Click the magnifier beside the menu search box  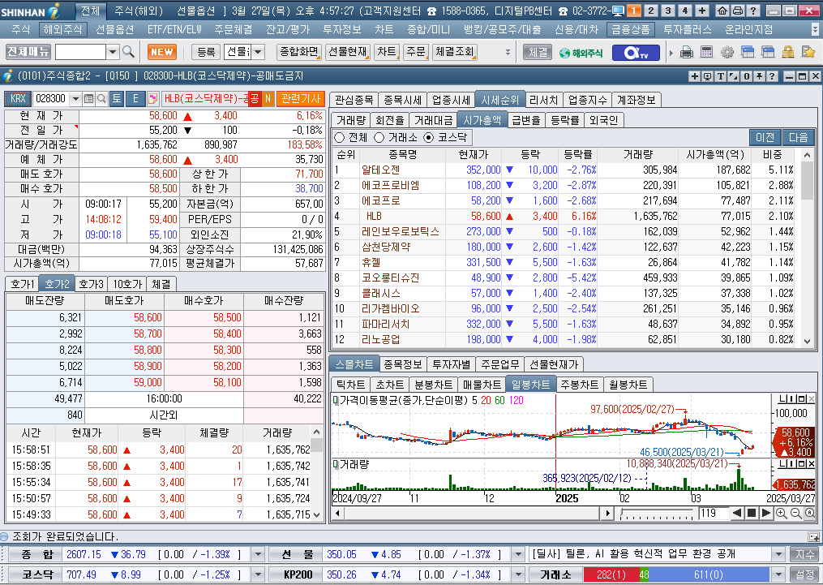pos(128,52)
